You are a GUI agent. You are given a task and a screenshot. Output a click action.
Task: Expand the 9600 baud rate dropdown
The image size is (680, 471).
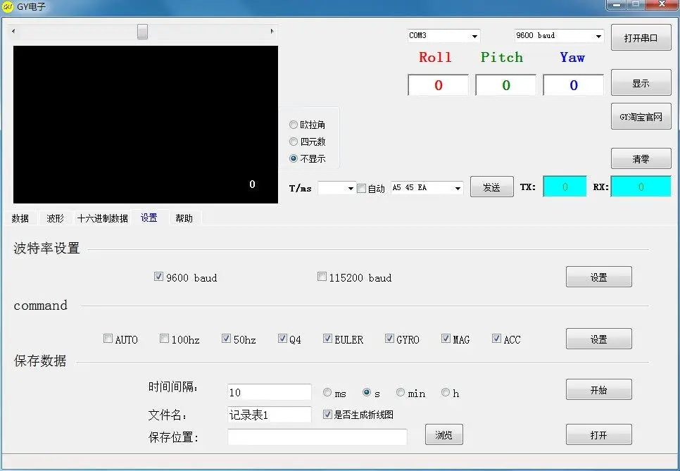(559, 36)
